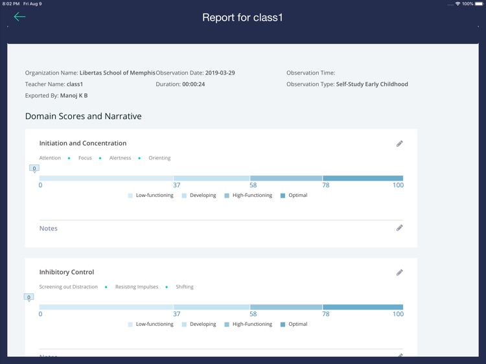
Task: Edit Inhibitory Control score with pencil icon
Action: 400,272
